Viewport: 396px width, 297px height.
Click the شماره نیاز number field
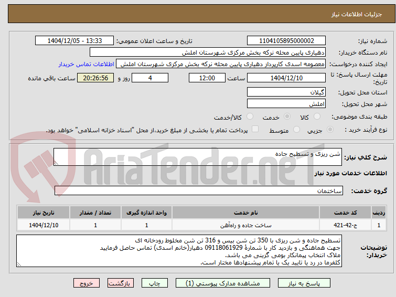[x=286, y=41]
